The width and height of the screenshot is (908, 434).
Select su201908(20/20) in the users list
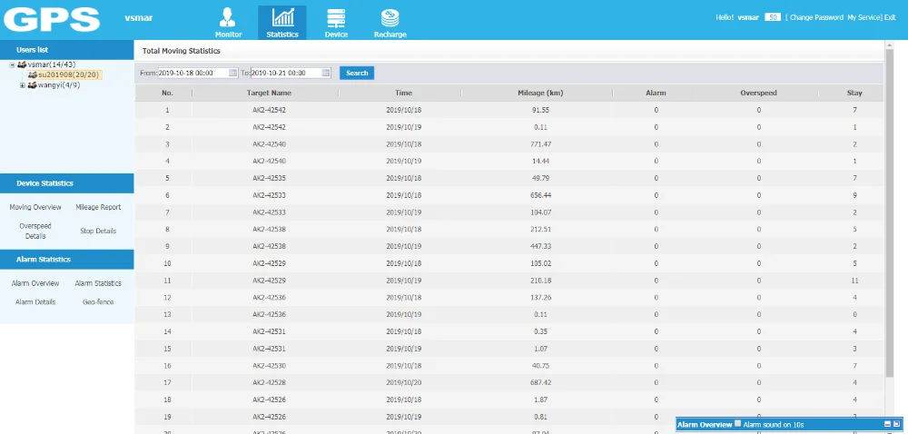pyautogui.click(x=64, y=74)
